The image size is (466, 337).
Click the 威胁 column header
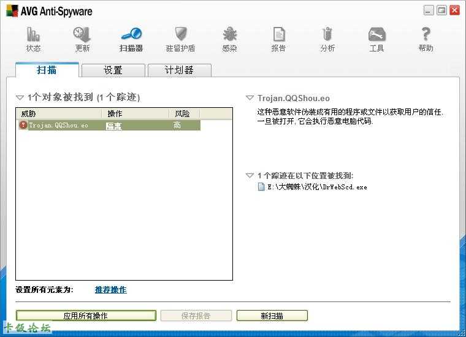tap(58, 113)
